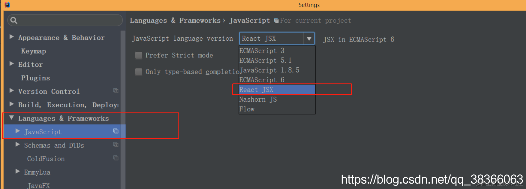The height and width of the screenshot is (189, 526).
Task: Expand the JavaScript tree node arrow
Action: click(x=18, y=131)
